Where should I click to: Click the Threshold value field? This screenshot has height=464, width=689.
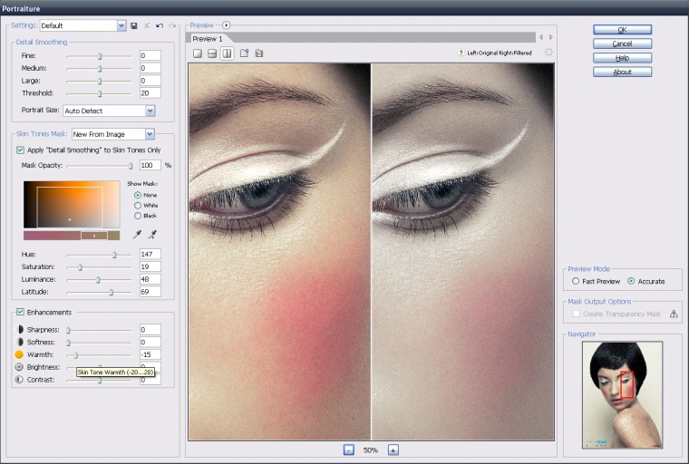coord(150,93)
